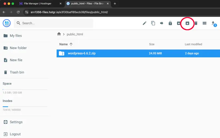This screenshot has height=138, width=220.
Task: Click Logout in sidebar
Action: tap(12, 134)
